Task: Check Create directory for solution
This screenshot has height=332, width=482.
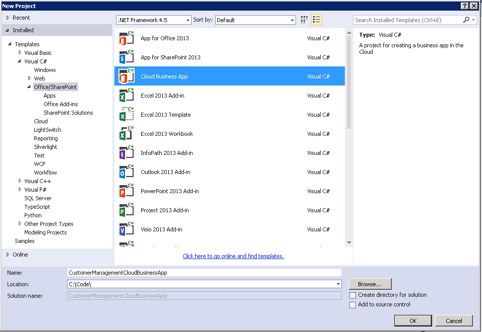Action: [x=353, y=295]
